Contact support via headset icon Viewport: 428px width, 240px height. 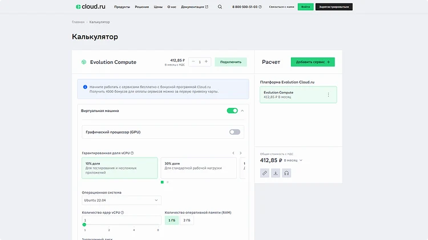286,173
